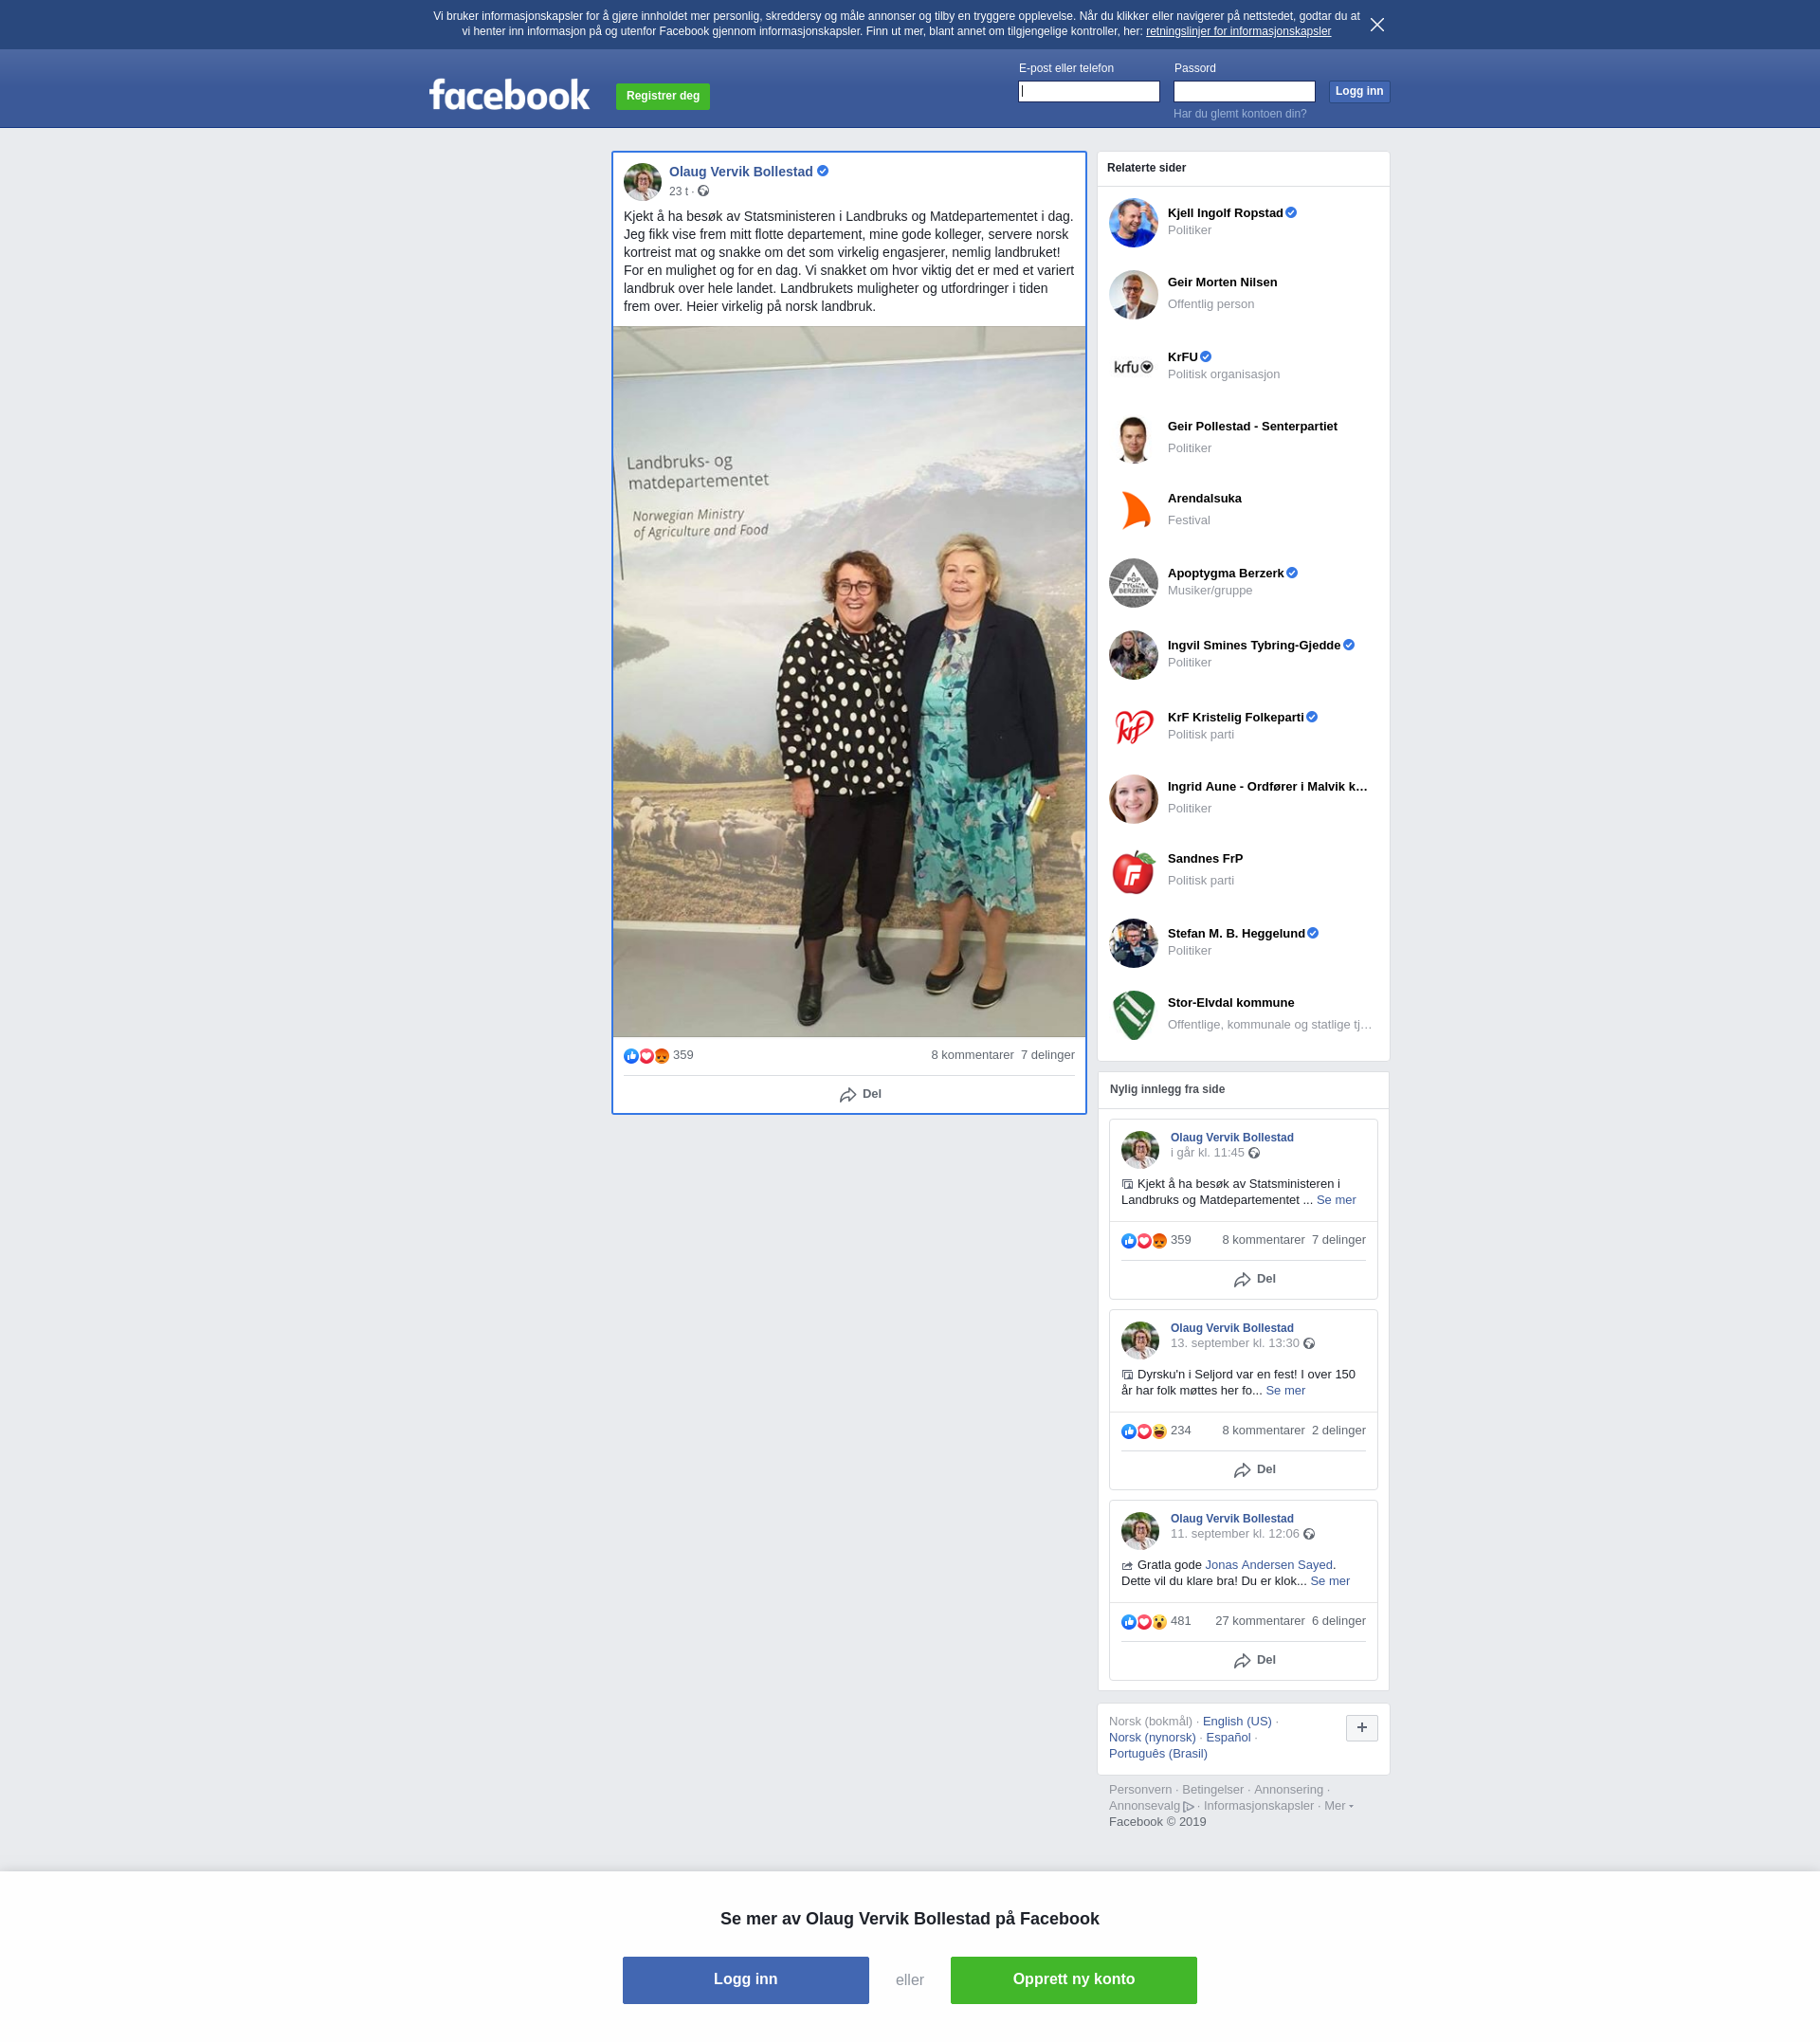Open Annonsevalg footer link

1150,1805
